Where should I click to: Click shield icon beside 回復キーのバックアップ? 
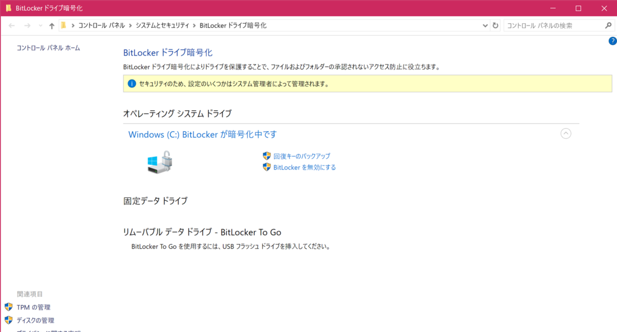point(267,155)
